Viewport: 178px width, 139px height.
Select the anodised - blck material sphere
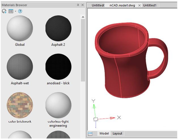58,67
